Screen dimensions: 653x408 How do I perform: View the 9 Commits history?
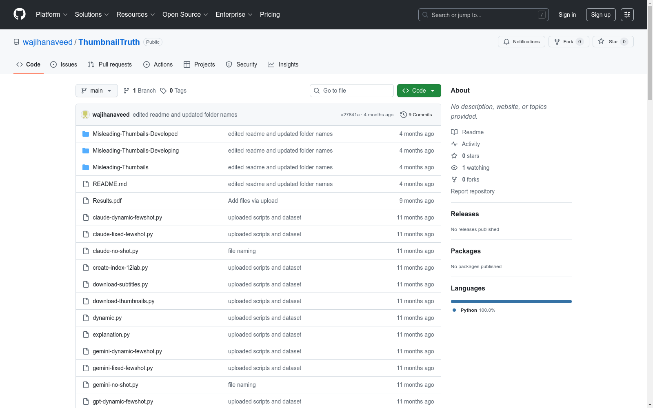point(416,115)
